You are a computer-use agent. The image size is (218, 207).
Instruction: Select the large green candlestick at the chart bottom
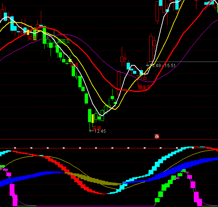click(x=90, y=115)
